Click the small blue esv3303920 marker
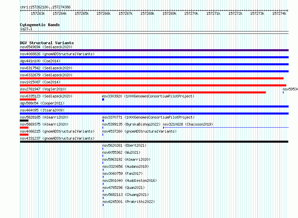The width and height of the screenshot is (298, 218). tap(103, 99)
